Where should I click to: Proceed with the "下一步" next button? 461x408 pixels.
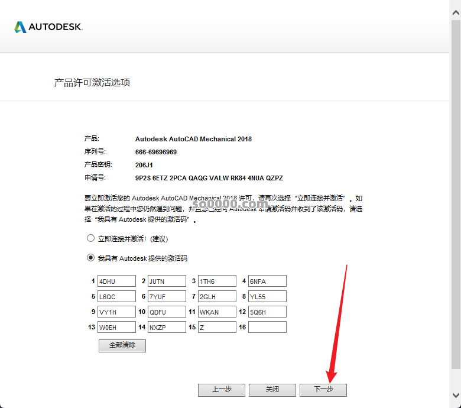coord(323,390)
